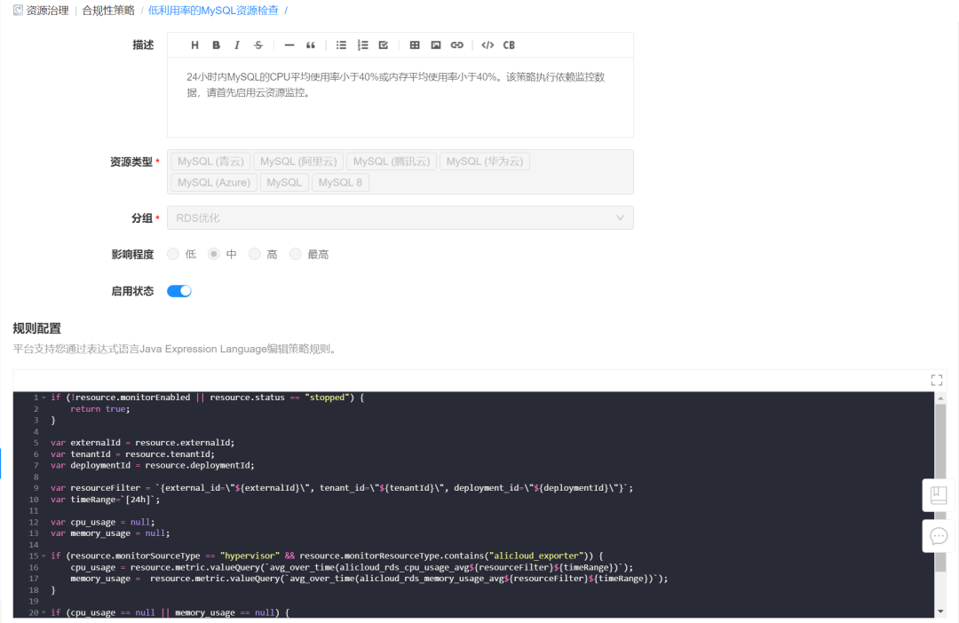This screenshot has width=959, height=623.
Task: Click code line 17 memory_usage valueQuery
Action: coord(369,579)
